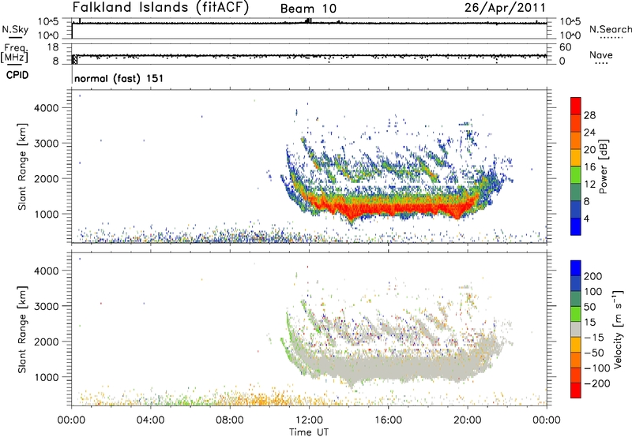Click the '-15' velocity colorbar tick label
The width and height of the screenshot is (632, 437).
(594, 338)
